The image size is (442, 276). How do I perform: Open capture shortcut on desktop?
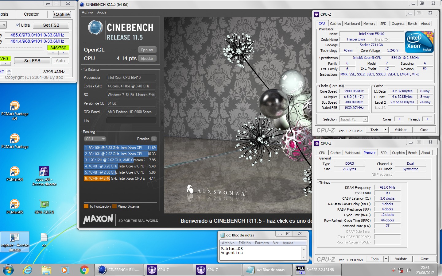pyautogui.click(x=14, y=242)
